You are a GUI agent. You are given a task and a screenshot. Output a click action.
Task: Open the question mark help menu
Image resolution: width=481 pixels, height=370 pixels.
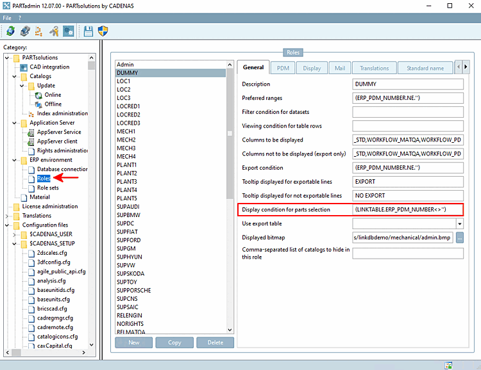pyautogui.click(x=20, y=18)
